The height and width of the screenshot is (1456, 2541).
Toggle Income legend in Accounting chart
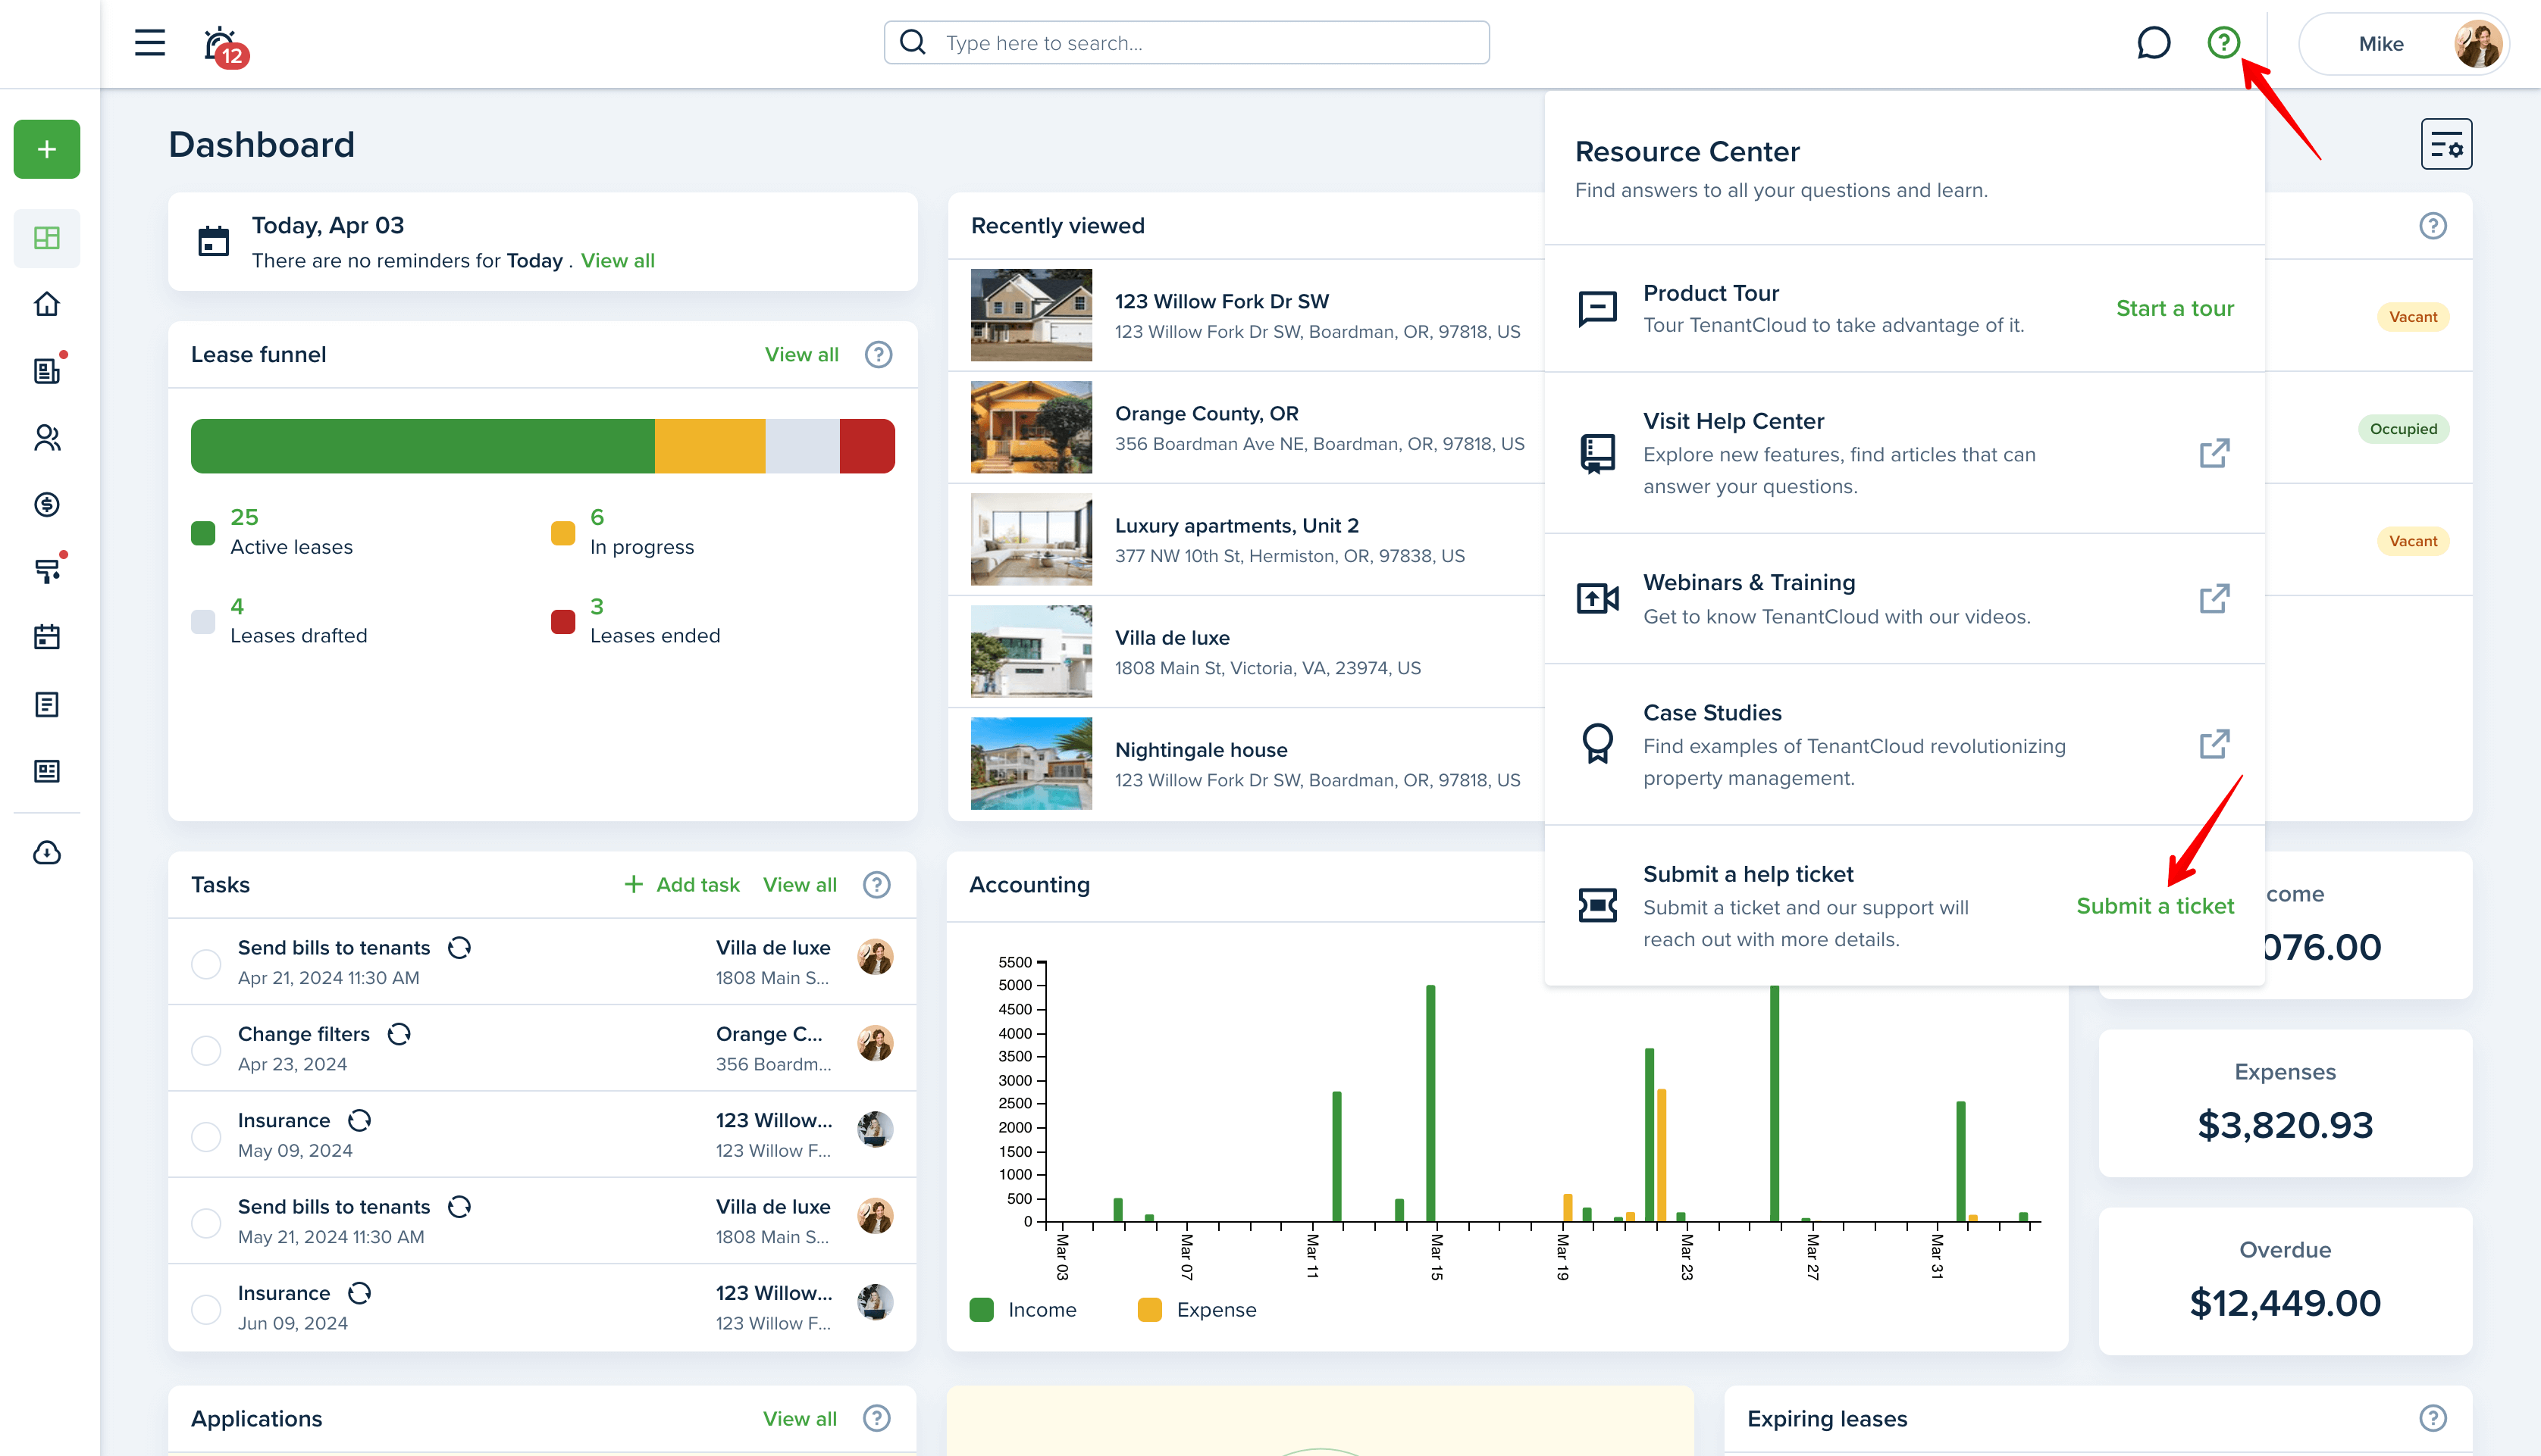tap(1023, 1309)
